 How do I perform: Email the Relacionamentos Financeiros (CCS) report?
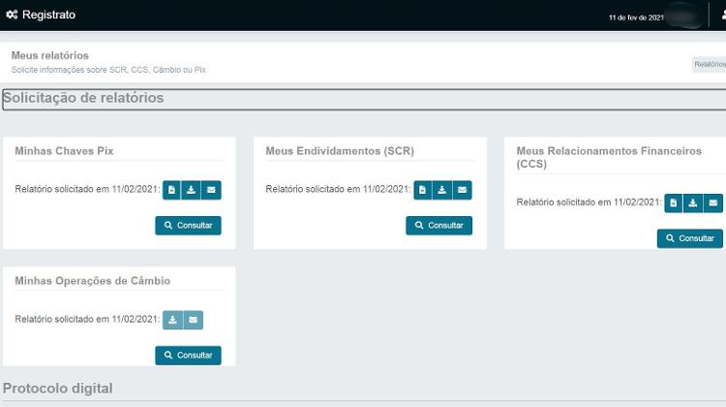(713, 203)
